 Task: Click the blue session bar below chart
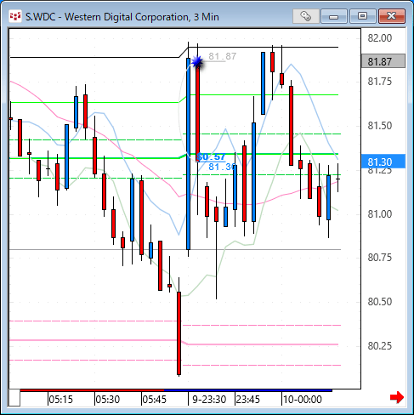(x=248, y=390)
